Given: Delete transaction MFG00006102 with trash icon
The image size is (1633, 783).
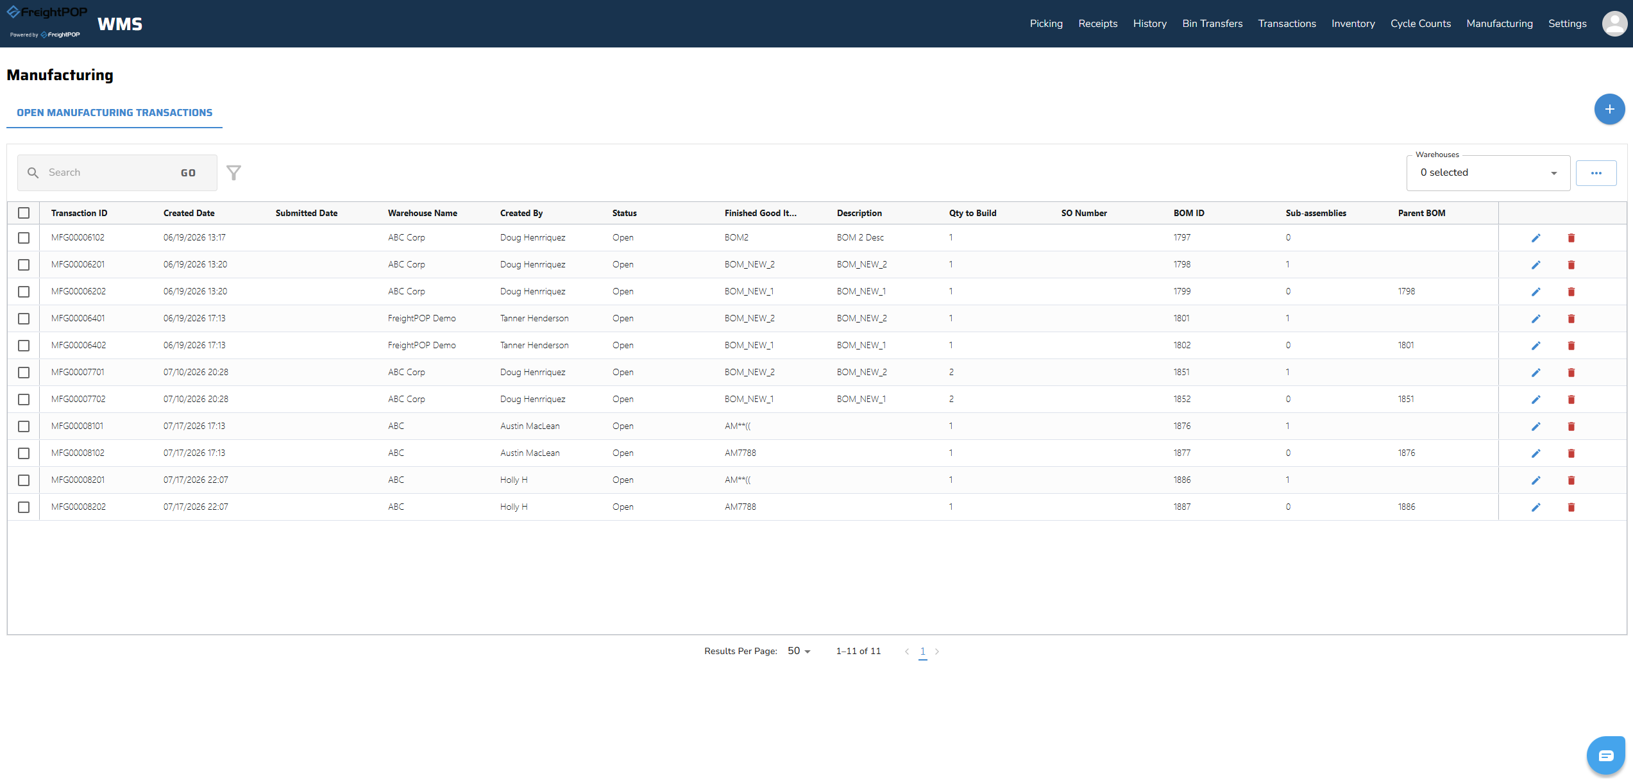Looking at the screenshot, I should (x=1571, y=238).
